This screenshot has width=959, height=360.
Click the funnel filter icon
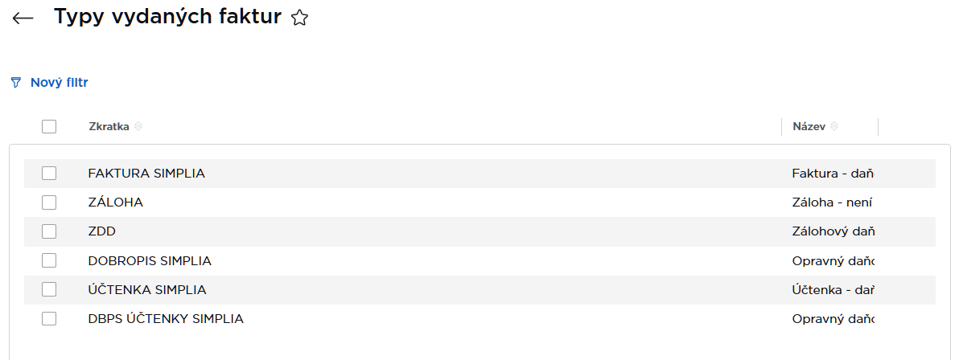click(15, 83)
